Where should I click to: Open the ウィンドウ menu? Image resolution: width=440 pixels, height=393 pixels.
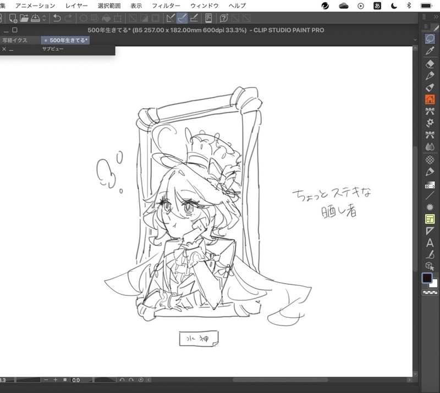tap(204, 5)
